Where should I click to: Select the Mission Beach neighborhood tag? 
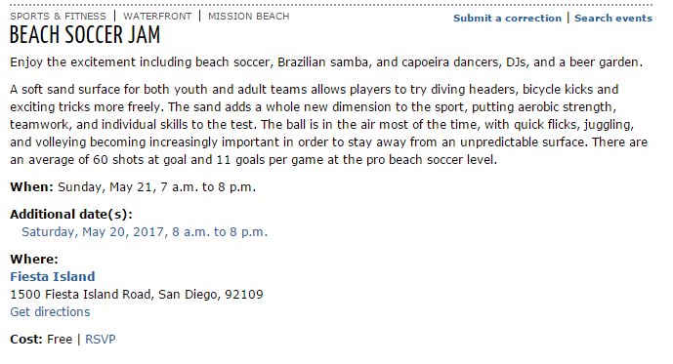249,17
